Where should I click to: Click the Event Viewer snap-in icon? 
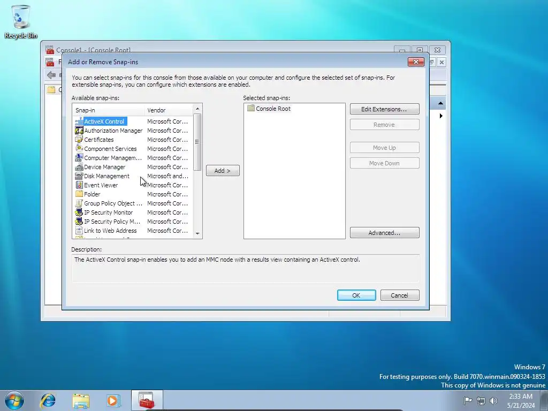79,185
